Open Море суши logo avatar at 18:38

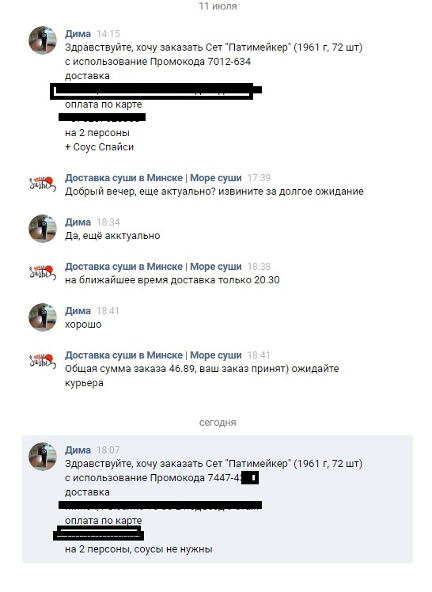(x=43, y=272)
